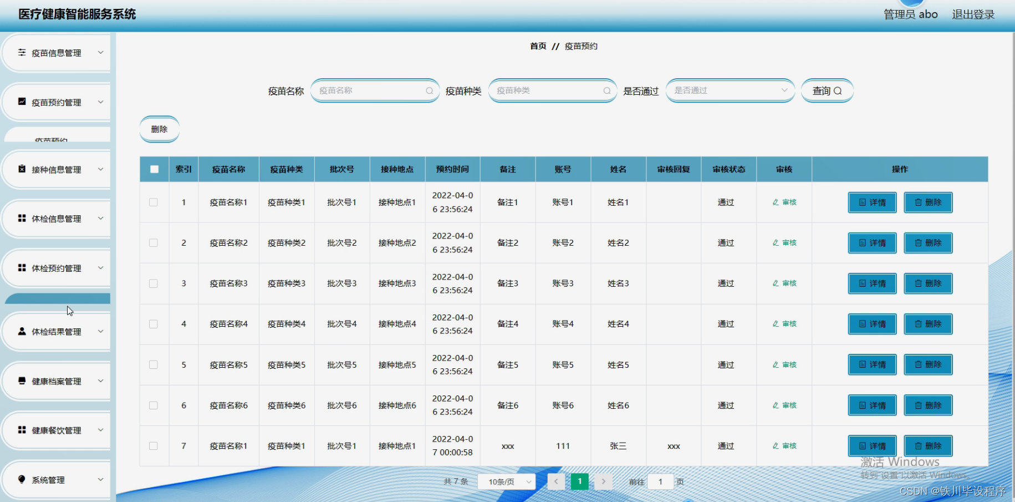
Task: Select the checkbox for row 6
Action: click(x=154, y=405)
